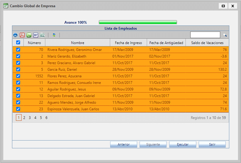Screen dimensions: 241x163
Task: Uncheck Espinoza Valenzuela, Juan Carlos row
Action: (x=18, y=109)
